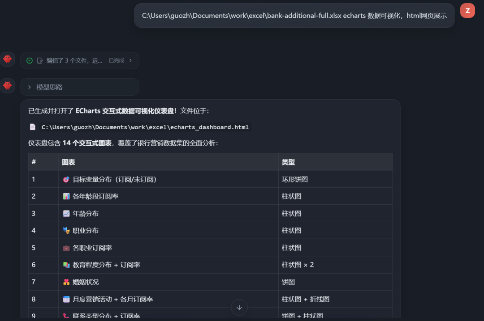Click the red bot avatar beside edited files

8,59
